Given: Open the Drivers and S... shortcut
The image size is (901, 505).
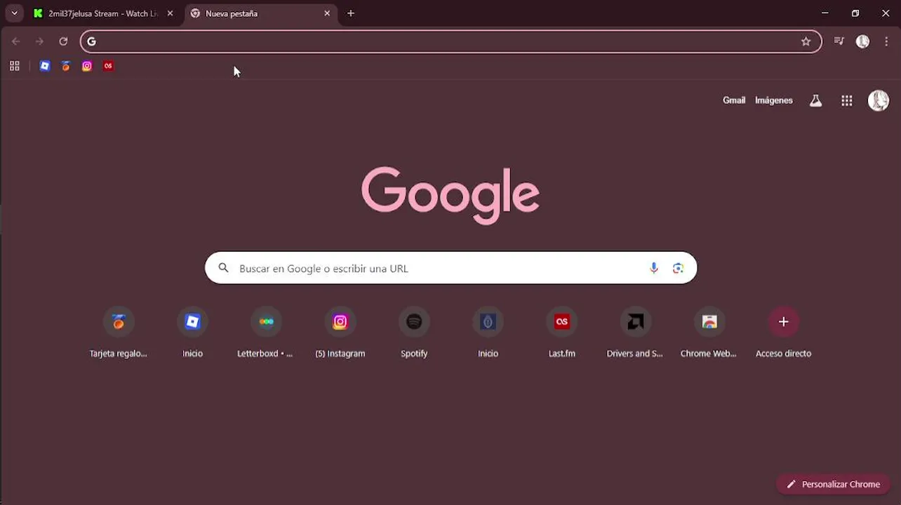Looking at the screenshot, I should point(636,334).
